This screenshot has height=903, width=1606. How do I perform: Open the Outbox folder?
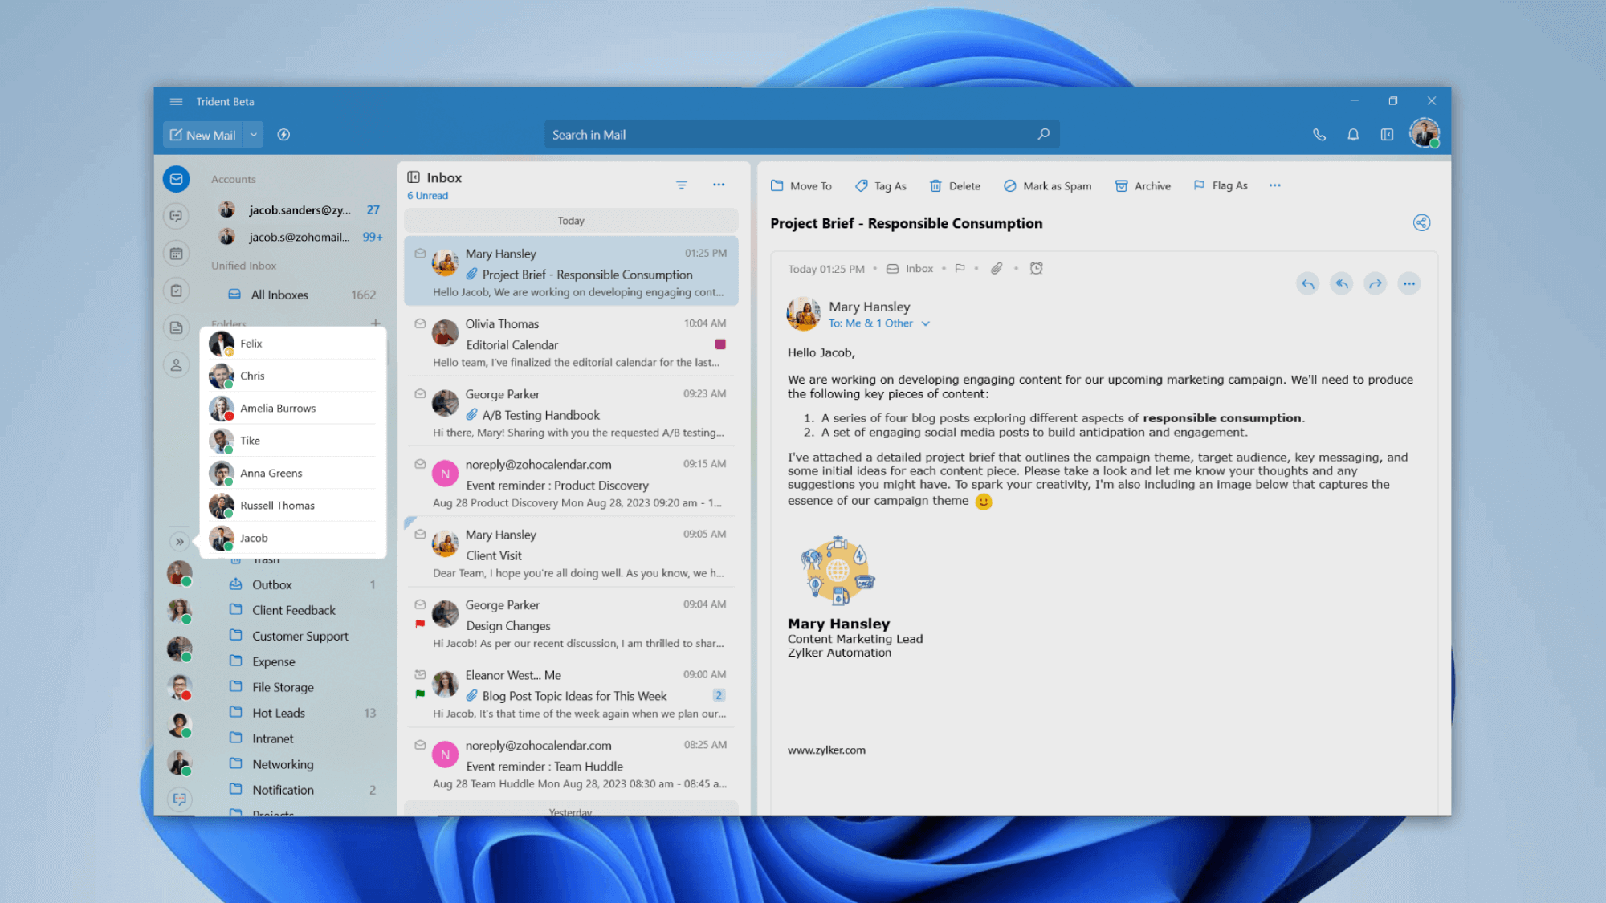coord(302,585)
